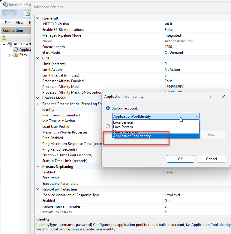The width and height of the screenshot is (231, 234).
Task: Open the File menu
Action: pos(7,23)
